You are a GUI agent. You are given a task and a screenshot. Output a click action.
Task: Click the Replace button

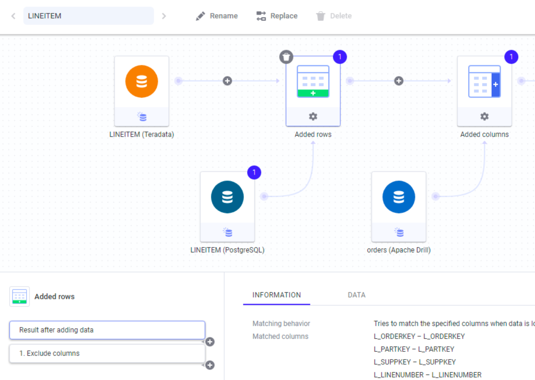[x=276, y=16]
